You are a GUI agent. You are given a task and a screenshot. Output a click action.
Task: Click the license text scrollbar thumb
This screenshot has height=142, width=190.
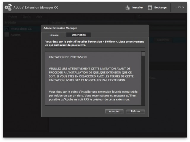click(143, 54)
